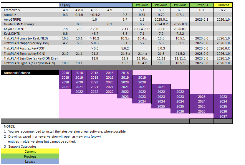Click Framework version 6.2 cell
This screenshot has height=165, width=245.
[x=223, y=10]
